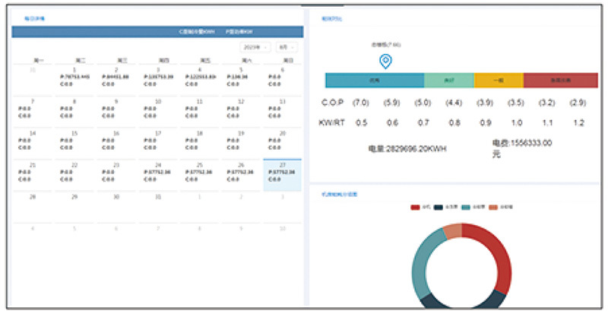Image resolution: width=608 pixels, height=314 pixels.
Task: Select calendar day 28 cell
Action: coord(33,207)
